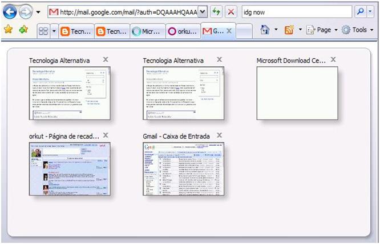Open the orkut page thumbnail
The height and width of the screenshot is (244, 380).
pos(70,169)
